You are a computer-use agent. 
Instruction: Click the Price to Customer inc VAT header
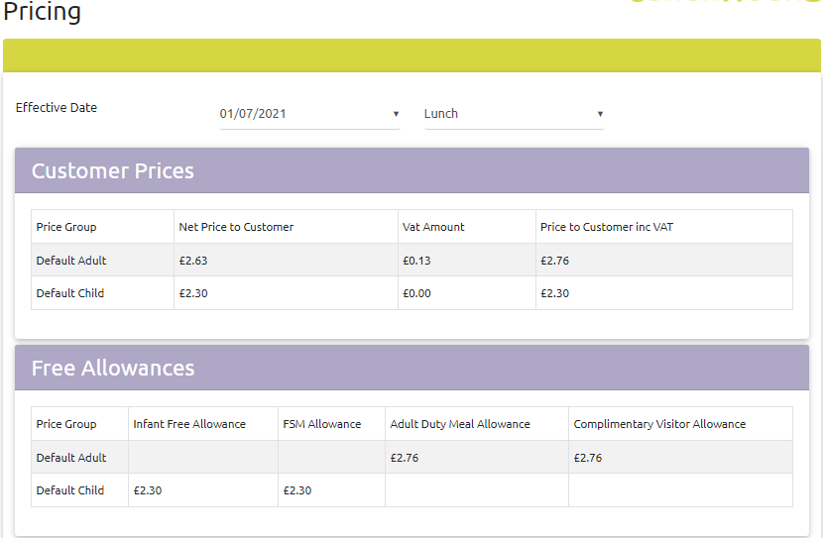tap(607, 227)
